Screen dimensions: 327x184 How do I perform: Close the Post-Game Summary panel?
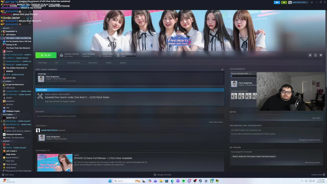(222, 70)
